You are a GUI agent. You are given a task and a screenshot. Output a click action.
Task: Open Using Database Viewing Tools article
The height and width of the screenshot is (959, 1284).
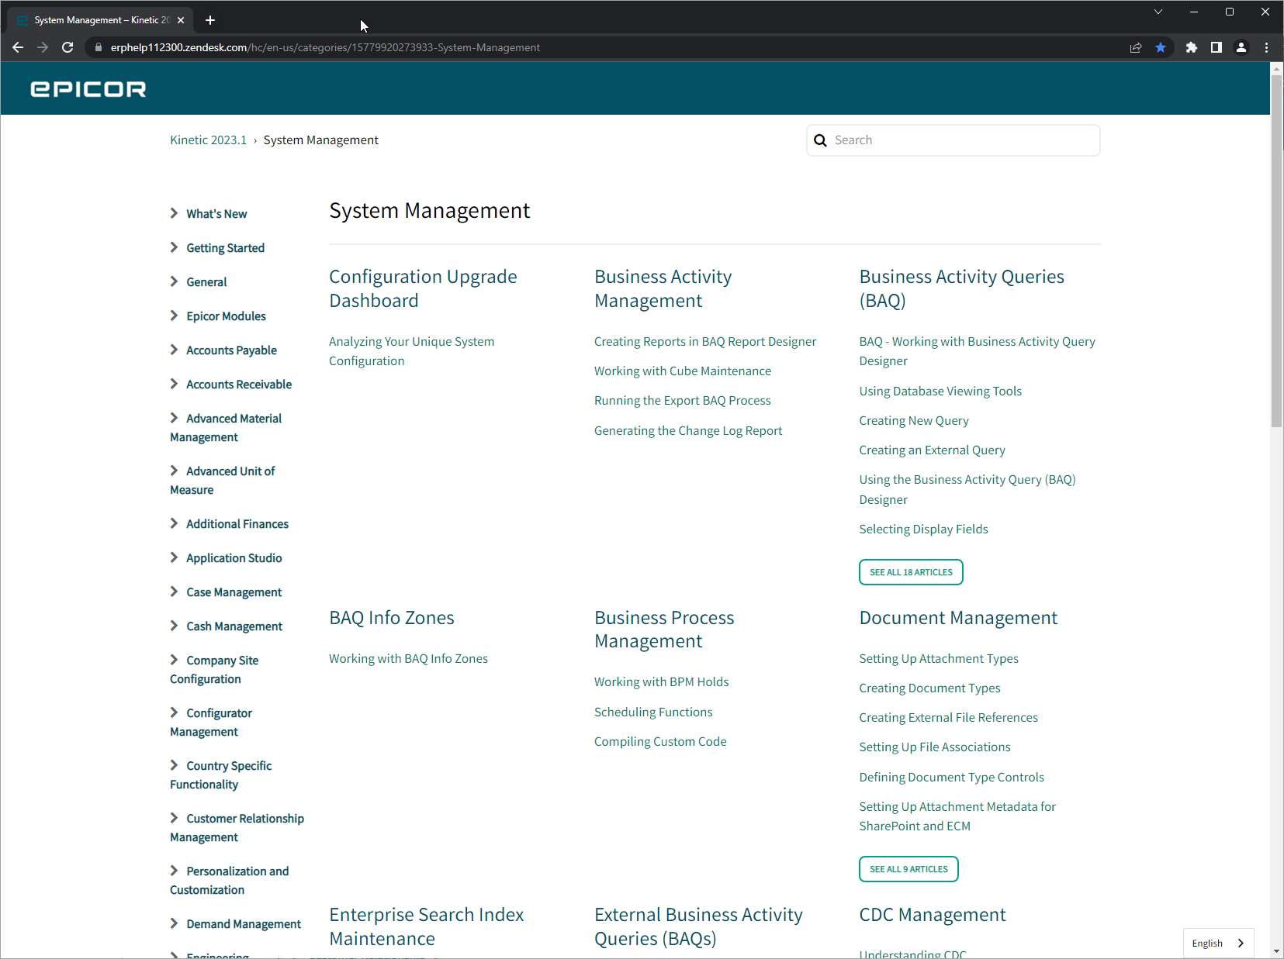(x=940, y=392)
